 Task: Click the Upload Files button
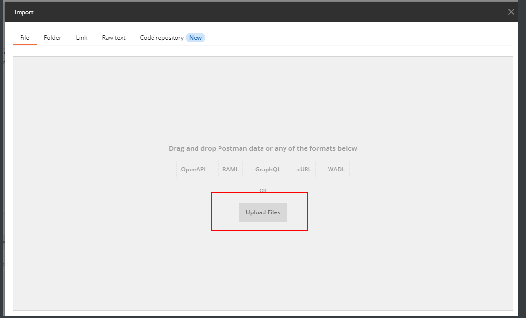(x=263, y=212)
